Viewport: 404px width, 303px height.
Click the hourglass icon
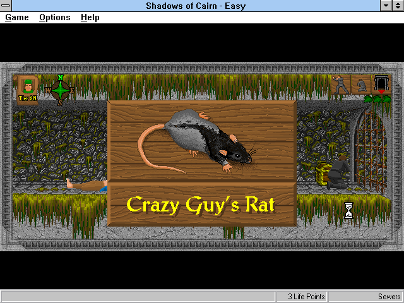[x=348, y=210]
